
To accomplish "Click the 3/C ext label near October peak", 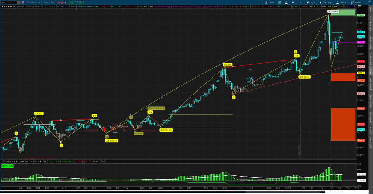I will coord(228,65).
